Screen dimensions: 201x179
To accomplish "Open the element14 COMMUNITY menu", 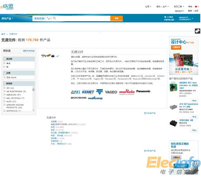I will (x=186, y=18).
